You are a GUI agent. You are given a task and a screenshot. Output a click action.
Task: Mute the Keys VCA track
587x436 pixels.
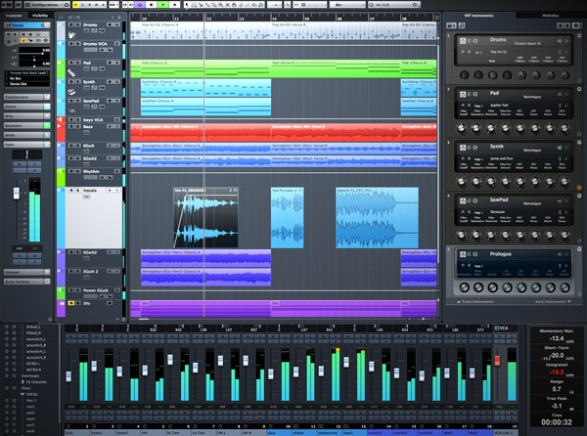71,119
